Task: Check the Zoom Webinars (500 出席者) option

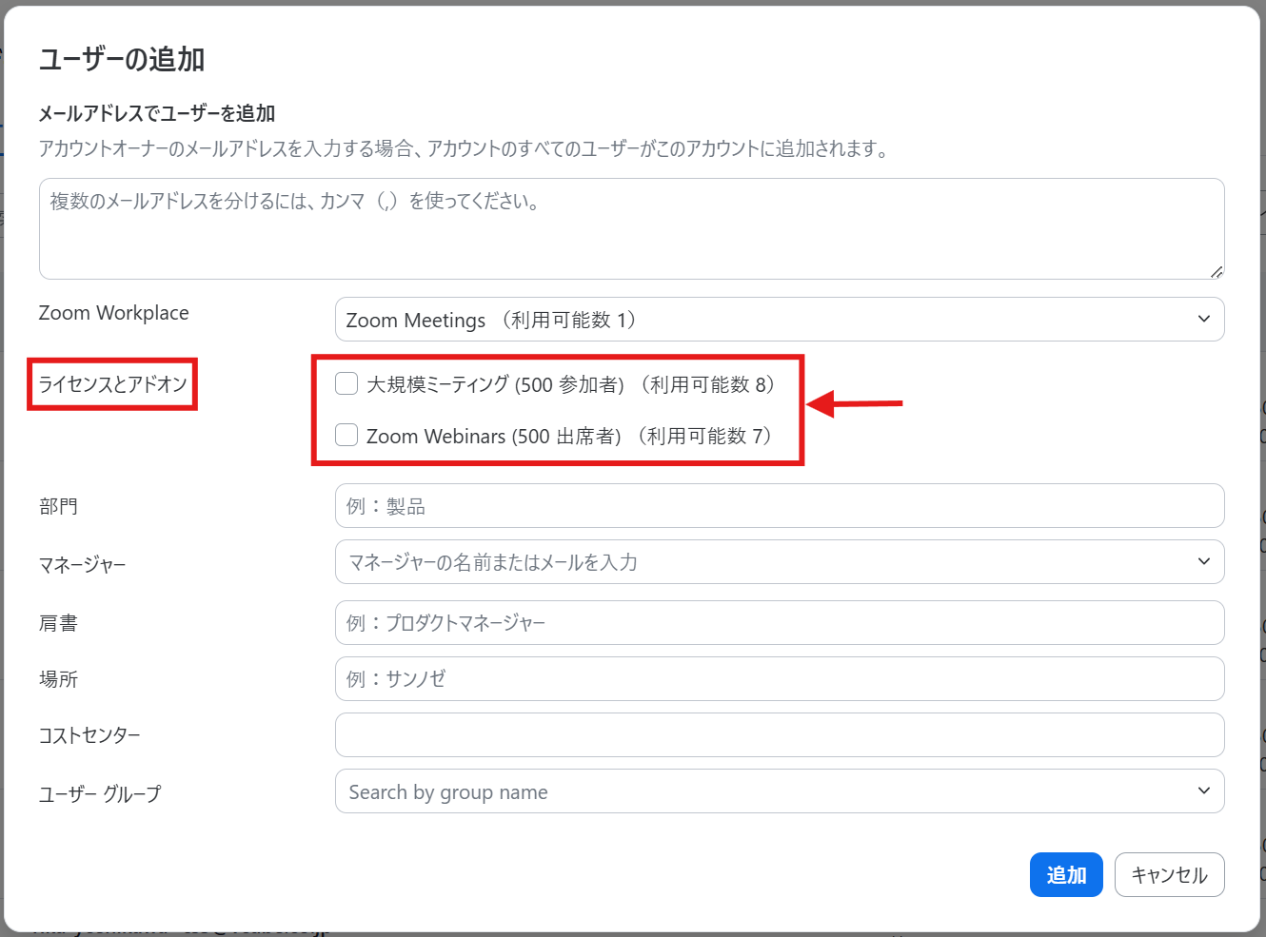Action: [346, 435]
